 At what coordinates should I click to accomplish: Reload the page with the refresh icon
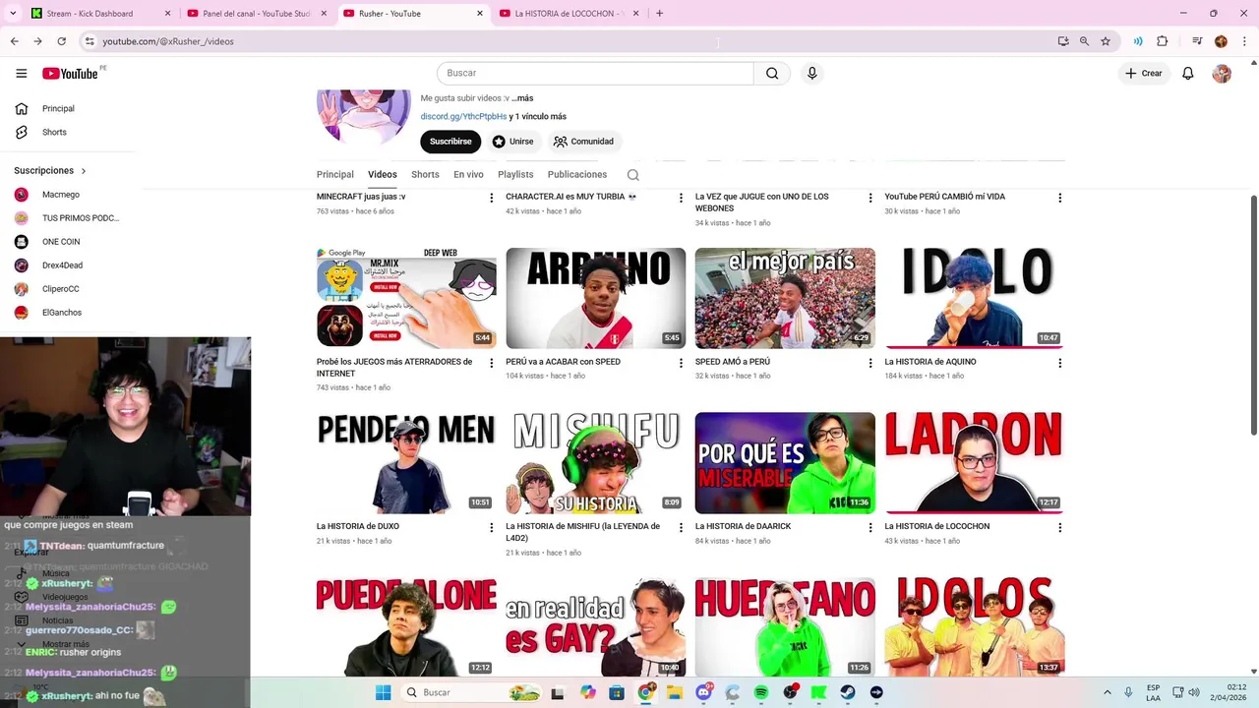click(61, 41)
